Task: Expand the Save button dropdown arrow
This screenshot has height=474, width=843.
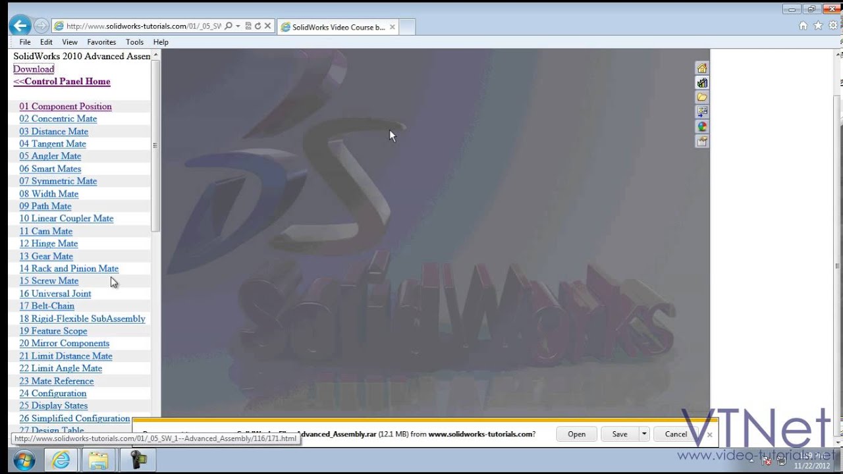Action: tap(644, 434)
